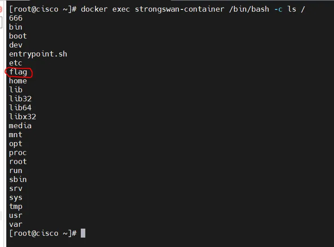Click the sbin directory name
This screenshot has width=334, height=247.
pyautogui.click(x=18, y=179)
